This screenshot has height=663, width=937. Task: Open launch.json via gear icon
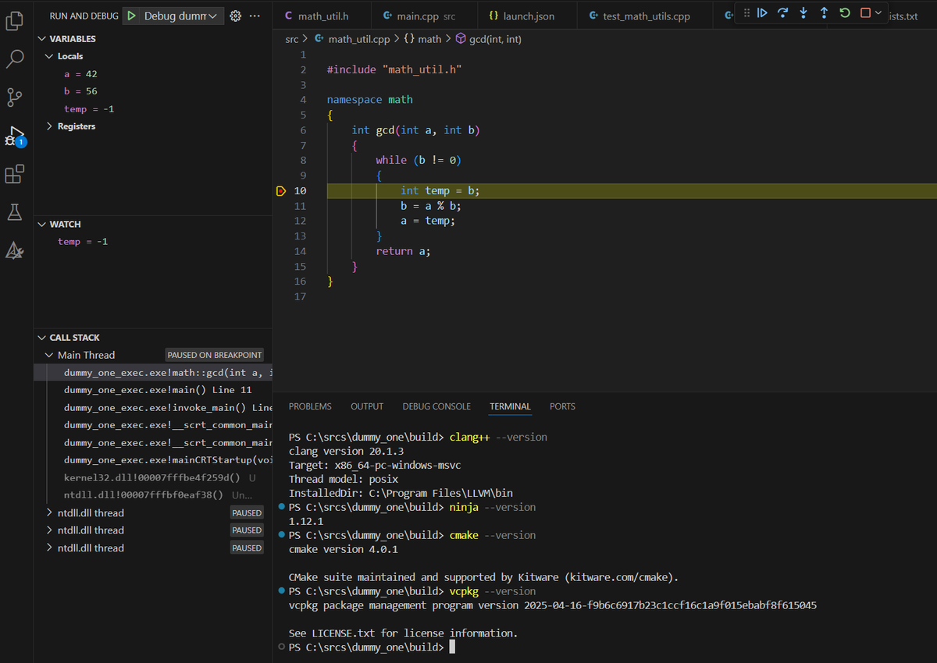[x=235, y=16]
